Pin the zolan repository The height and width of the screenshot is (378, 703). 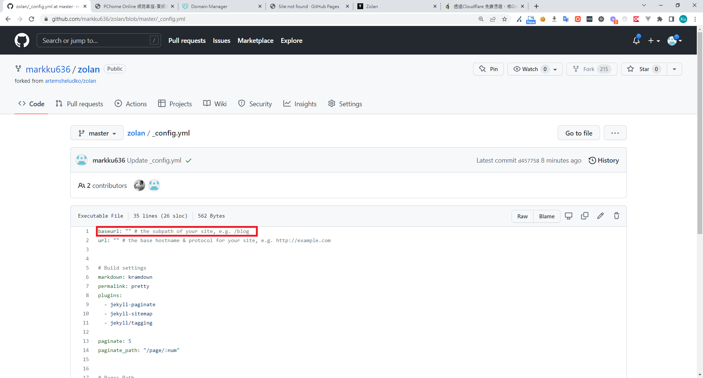click(x=488, y=69)
